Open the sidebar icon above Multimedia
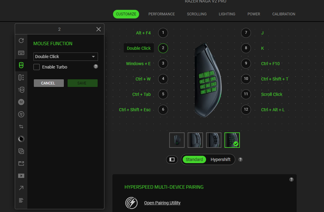Viewport: 324px width, 212px height. [x=21, y=163]
